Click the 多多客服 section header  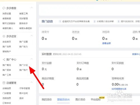point(11,8)
